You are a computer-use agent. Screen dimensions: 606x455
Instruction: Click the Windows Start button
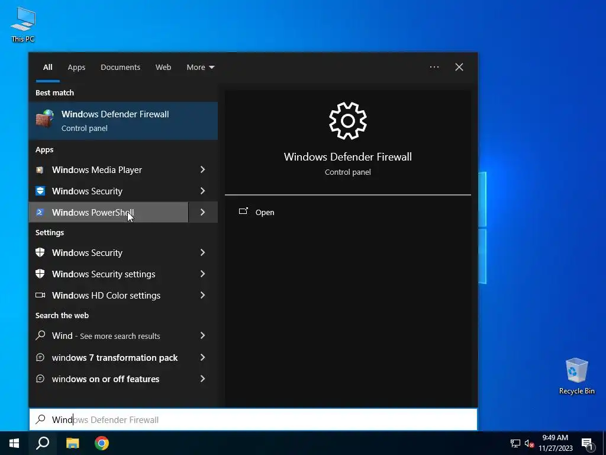tap(14, 443)
